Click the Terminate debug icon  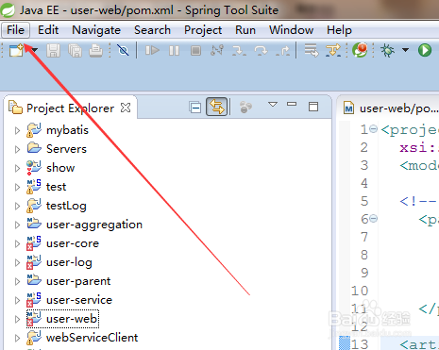195,50
